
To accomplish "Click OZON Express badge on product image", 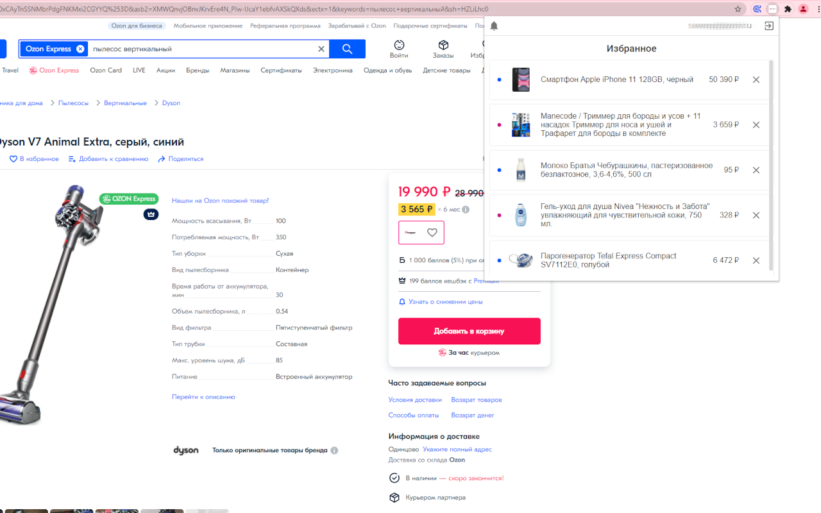I will click(129, 199).
